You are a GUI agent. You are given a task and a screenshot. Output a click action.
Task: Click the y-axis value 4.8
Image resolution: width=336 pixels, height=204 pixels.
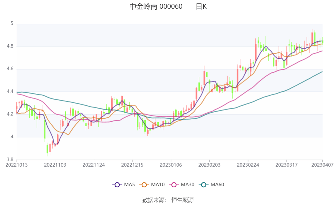tap(10, 46)
